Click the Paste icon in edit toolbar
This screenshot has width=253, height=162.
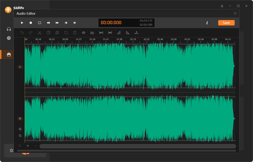[57, 33]
